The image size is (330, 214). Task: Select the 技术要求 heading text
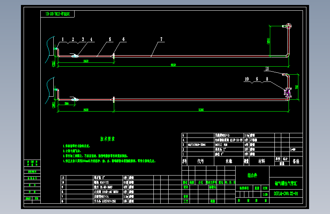107,139
